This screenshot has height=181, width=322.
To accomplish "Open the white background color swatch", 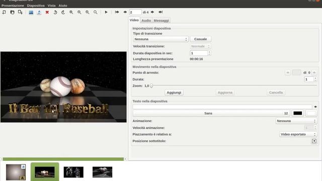I will [x=311, y=113].
